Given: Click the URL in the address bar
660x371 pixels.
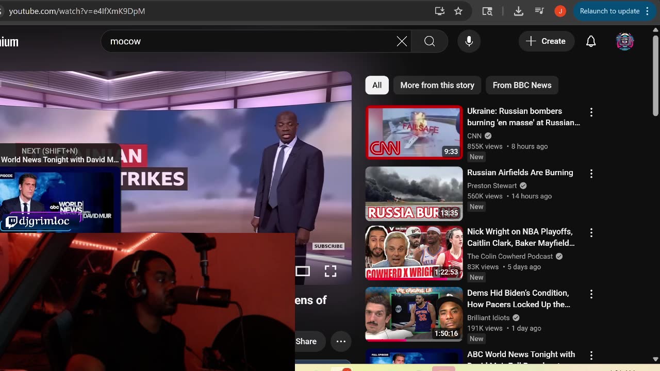Looking at the screenshot, I should pyautogui.click(x=77, y=11).
